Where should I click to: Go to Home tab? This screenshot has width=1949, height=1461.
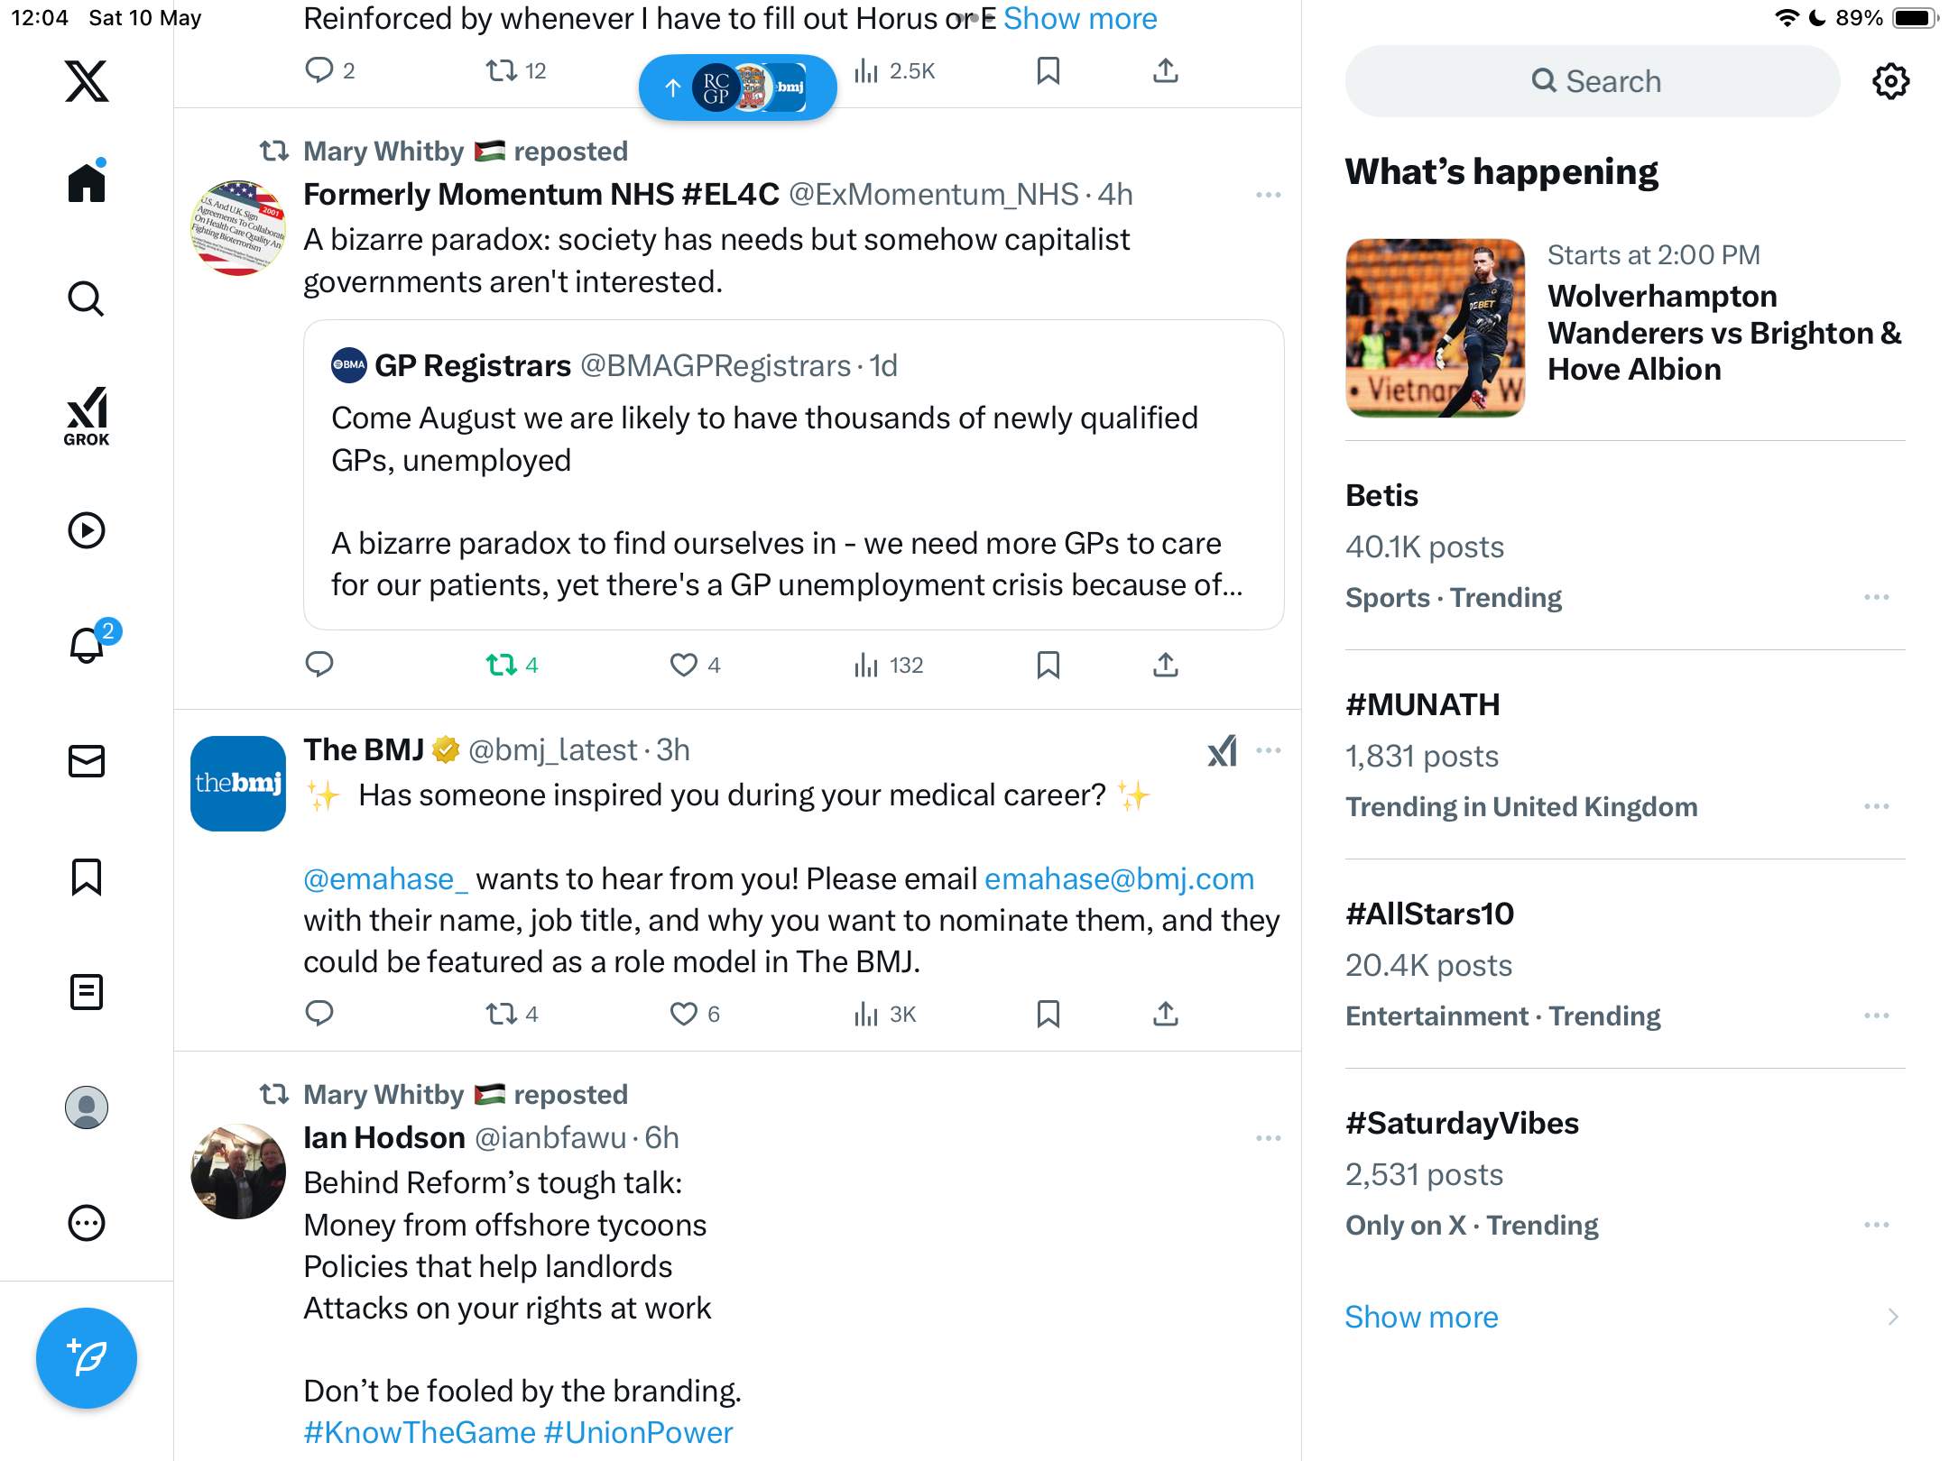[x=87, y=182]
